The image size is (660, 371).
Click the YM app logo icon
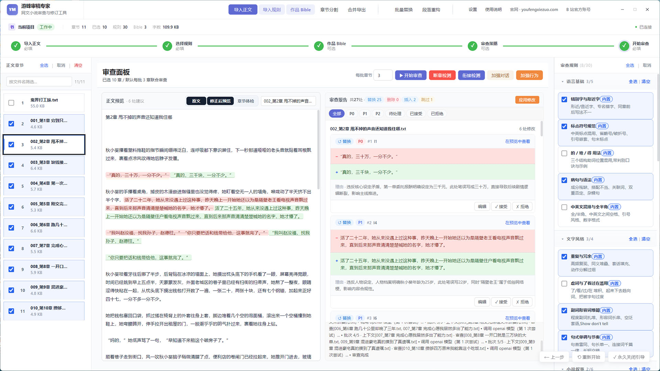tap(12, 9)
